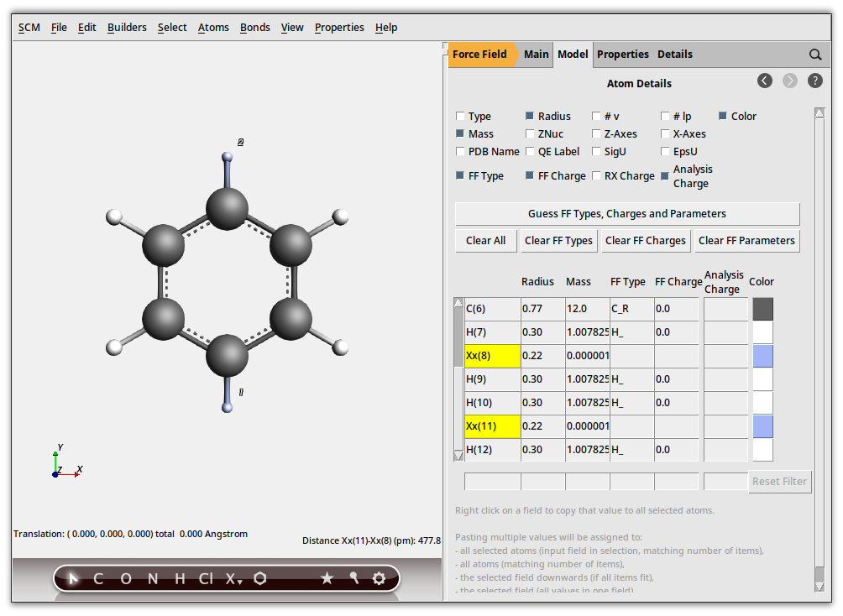Open the panel search magnifier
This screenshot has width=843, height=616.
pos(814,54)
